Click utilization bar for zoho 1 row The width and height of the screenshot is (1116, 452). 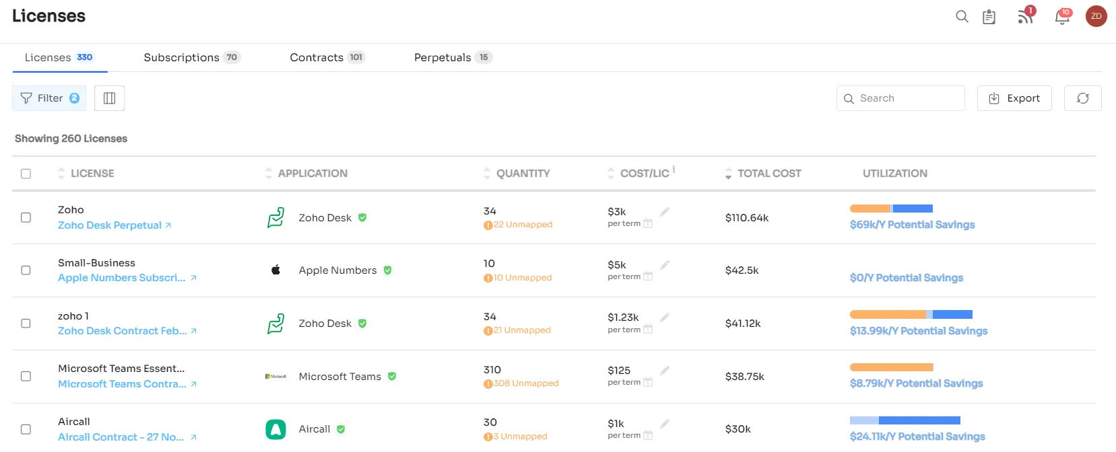click(x=911, y=314)
